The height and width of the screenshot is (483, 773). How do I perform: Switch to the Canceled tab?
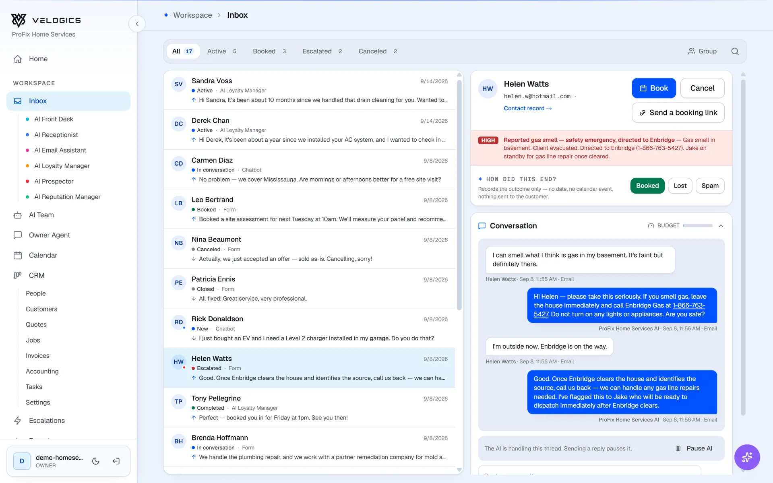click(378, 51)
